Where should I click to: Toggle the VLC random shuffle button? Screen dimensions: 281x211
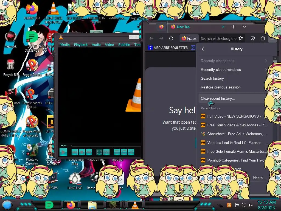point(131,152)
